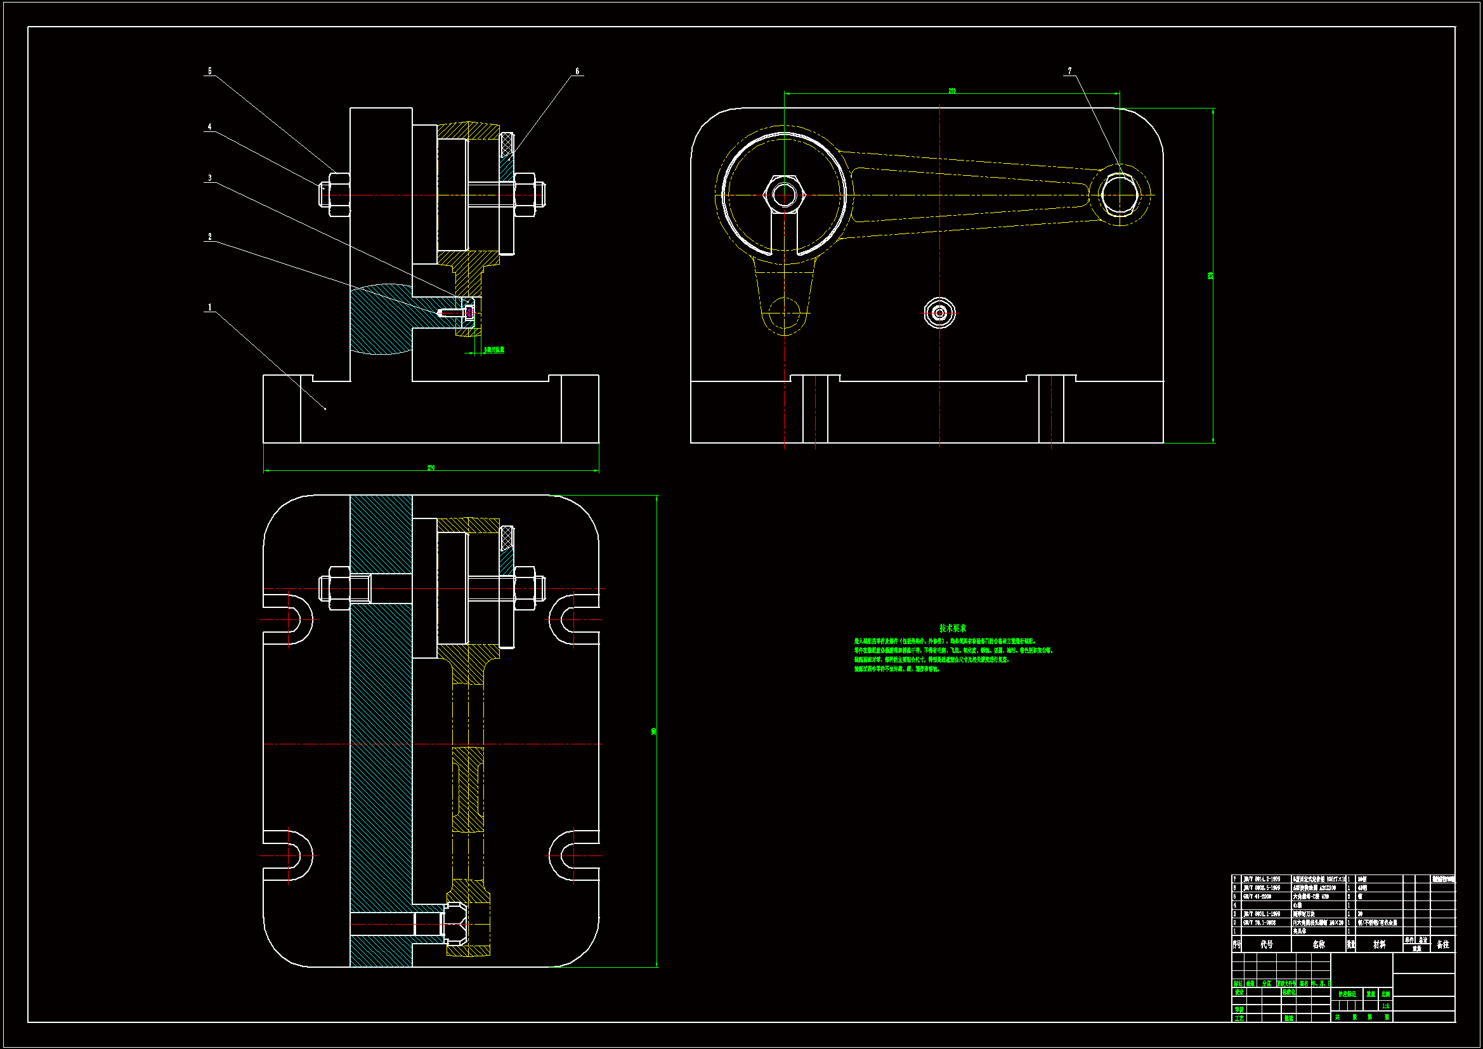Select the 1:1 scale value in title block
Screen dimensions: 1483x1049
click(x=1385, y=1006)
